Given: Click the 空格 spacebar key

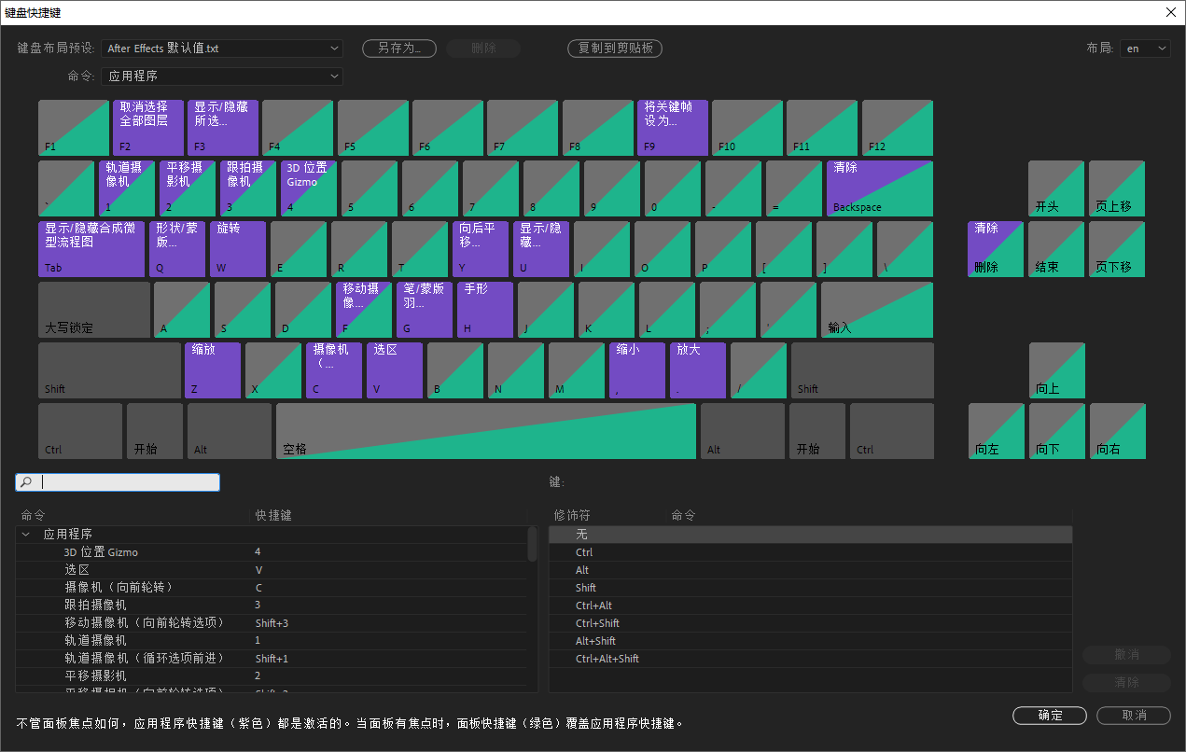Looking at the screenshot, I should pyautogui.click(x=485, y=430).
